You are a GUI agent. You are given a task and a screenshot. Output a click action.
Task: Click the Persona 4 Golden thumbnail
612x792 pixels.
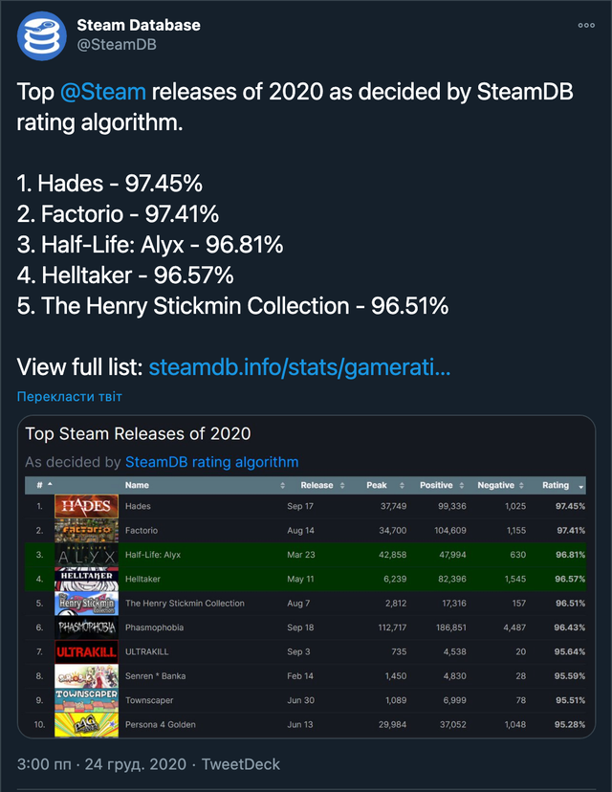87,724
